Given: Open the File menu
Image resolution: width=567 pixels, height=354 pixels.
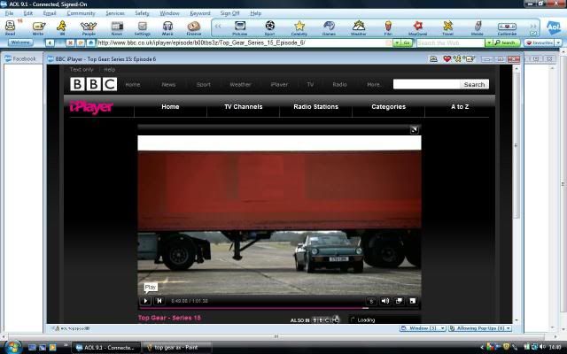Looking at the screenshot, I should [9, 13].
